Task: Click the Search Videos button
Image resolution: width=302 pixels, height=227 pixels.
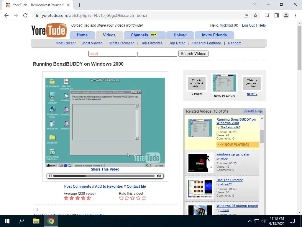Action: pyautogui.click(x=193, y=54)
